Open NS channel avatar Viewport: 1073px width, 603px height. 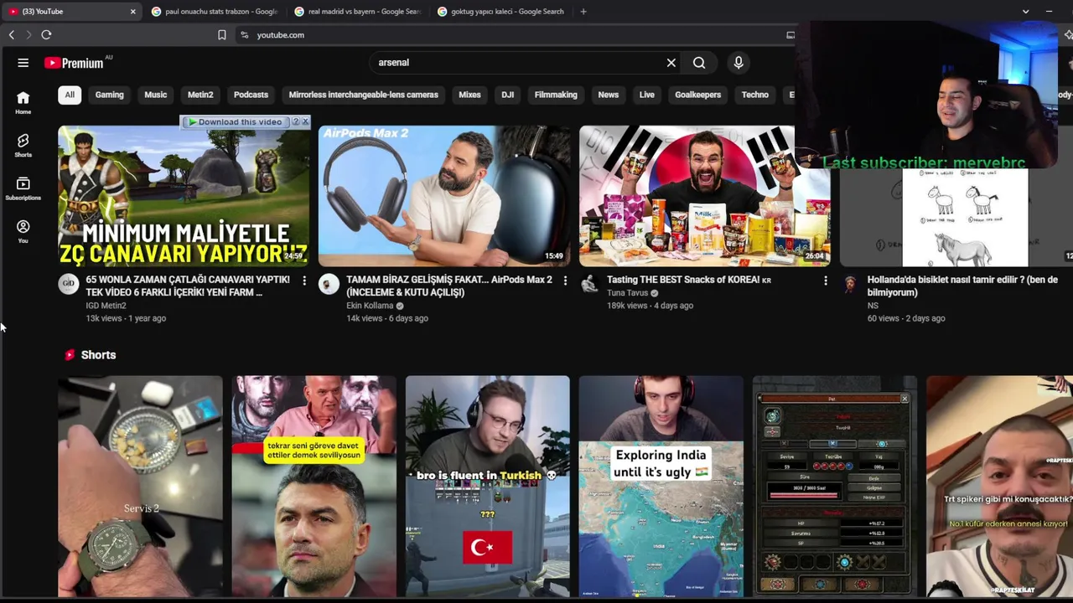[x=850, y=285]
